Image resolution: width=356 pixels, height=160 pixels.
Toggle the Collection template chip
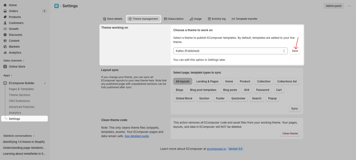coord(264,81)
